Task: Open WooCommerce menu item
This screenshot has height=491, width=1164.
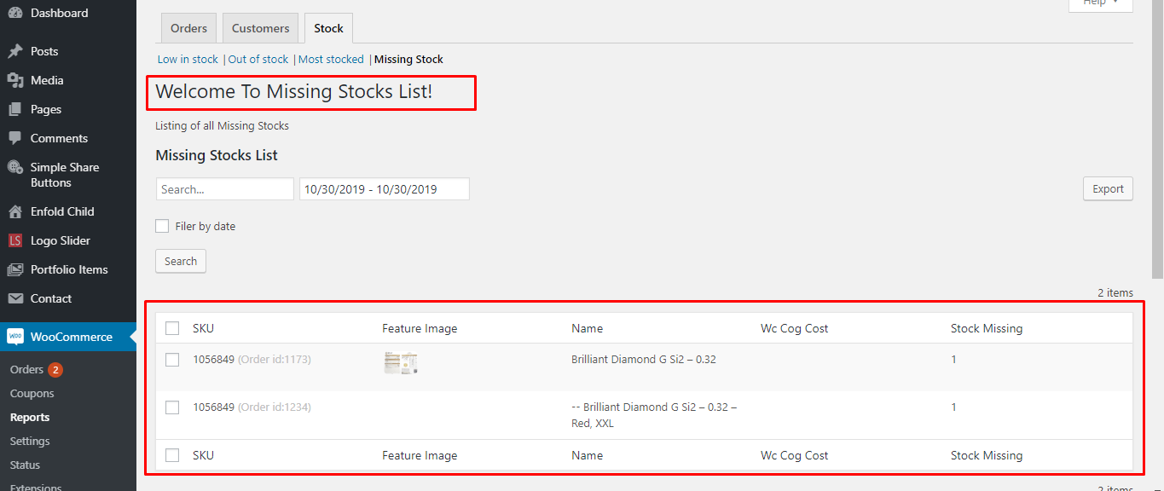Action: click(x=68, y=337)
